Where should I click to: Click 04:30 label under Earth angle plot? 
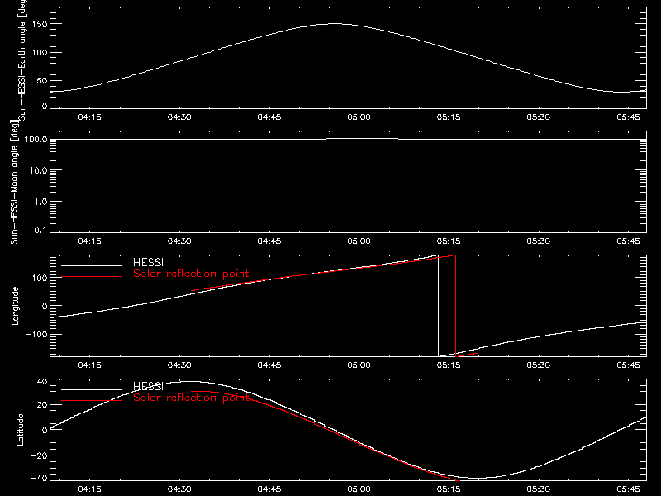179,117
